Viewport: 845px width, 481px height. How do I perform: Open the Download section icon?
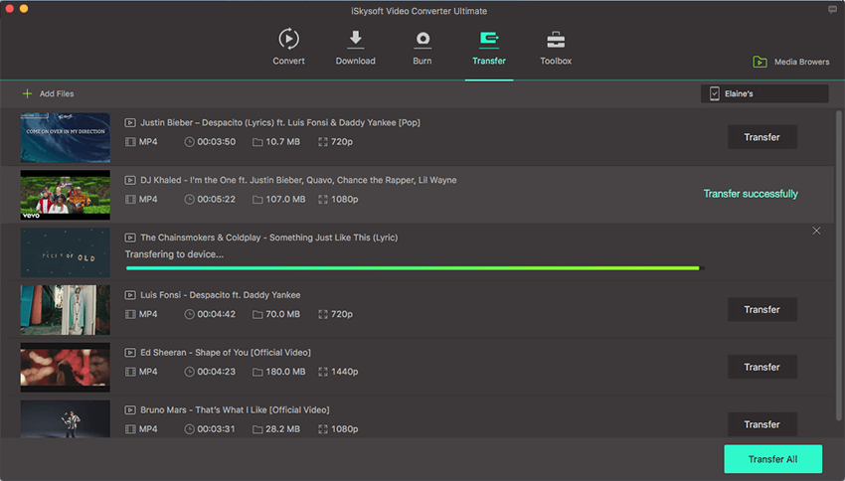coord(355,40)
